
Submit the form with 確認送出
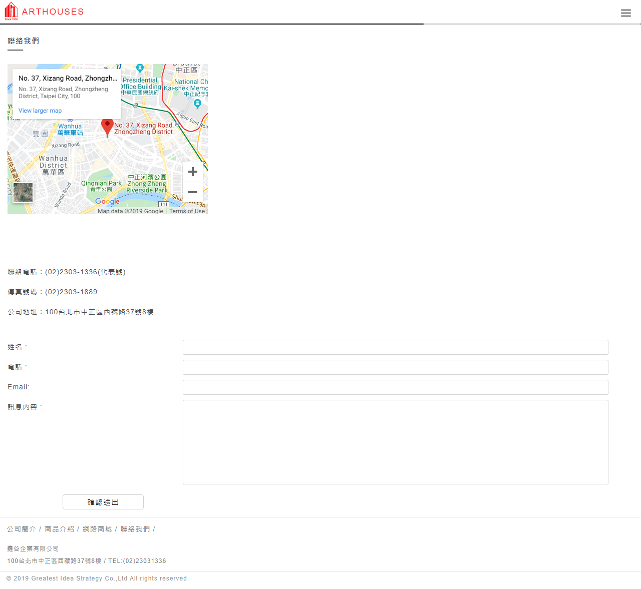point(103,502)
